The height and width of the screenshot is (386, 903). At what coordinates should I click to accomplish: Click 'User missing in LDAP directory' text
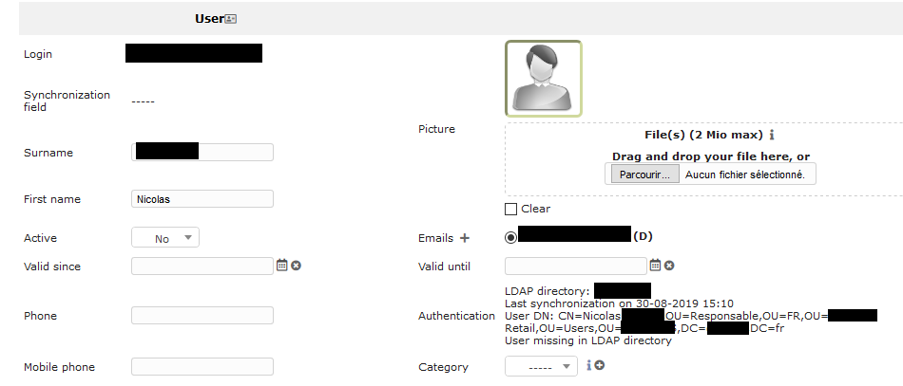[588, 340]
